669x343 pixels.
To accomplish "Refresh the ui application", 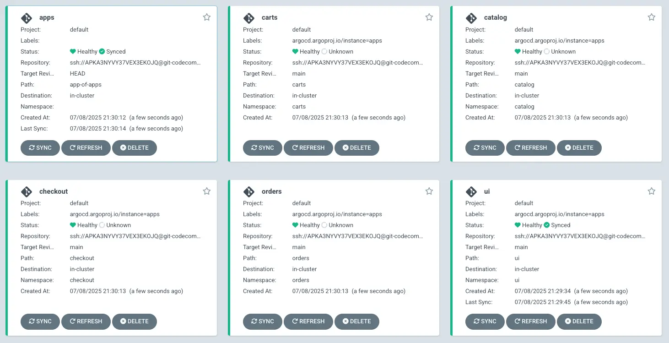I will point(531,321).
